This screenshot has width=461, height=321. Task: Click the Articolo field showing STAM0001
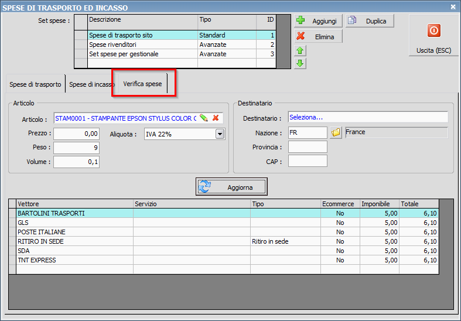(126, 118)
